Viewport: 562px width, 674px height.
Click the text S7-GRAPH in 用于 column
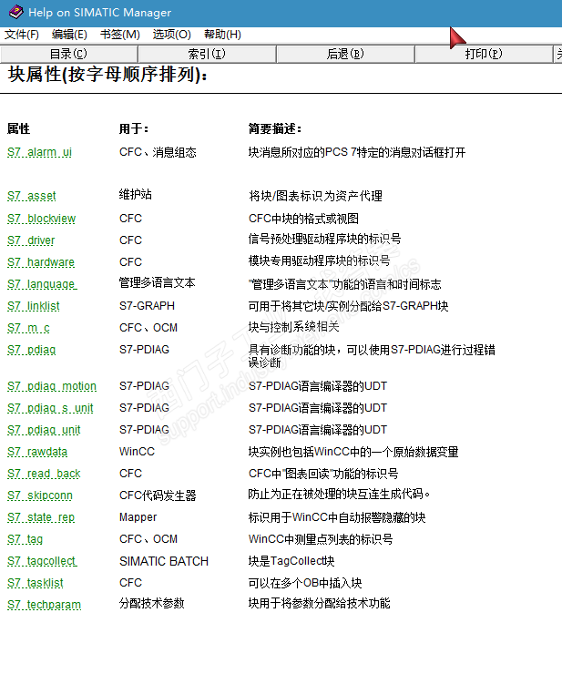[x=147, y=306]
